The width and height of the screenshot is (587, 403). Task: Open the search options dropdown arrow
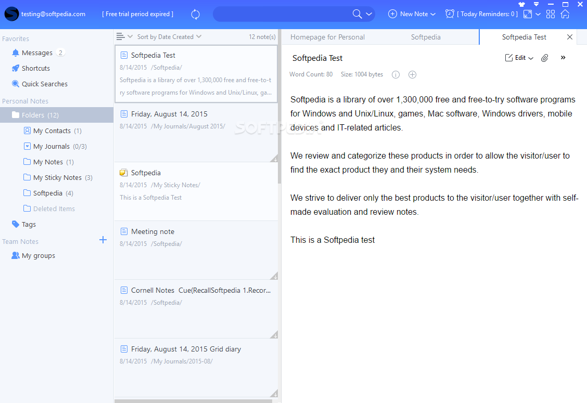click(x=369, y=14)
